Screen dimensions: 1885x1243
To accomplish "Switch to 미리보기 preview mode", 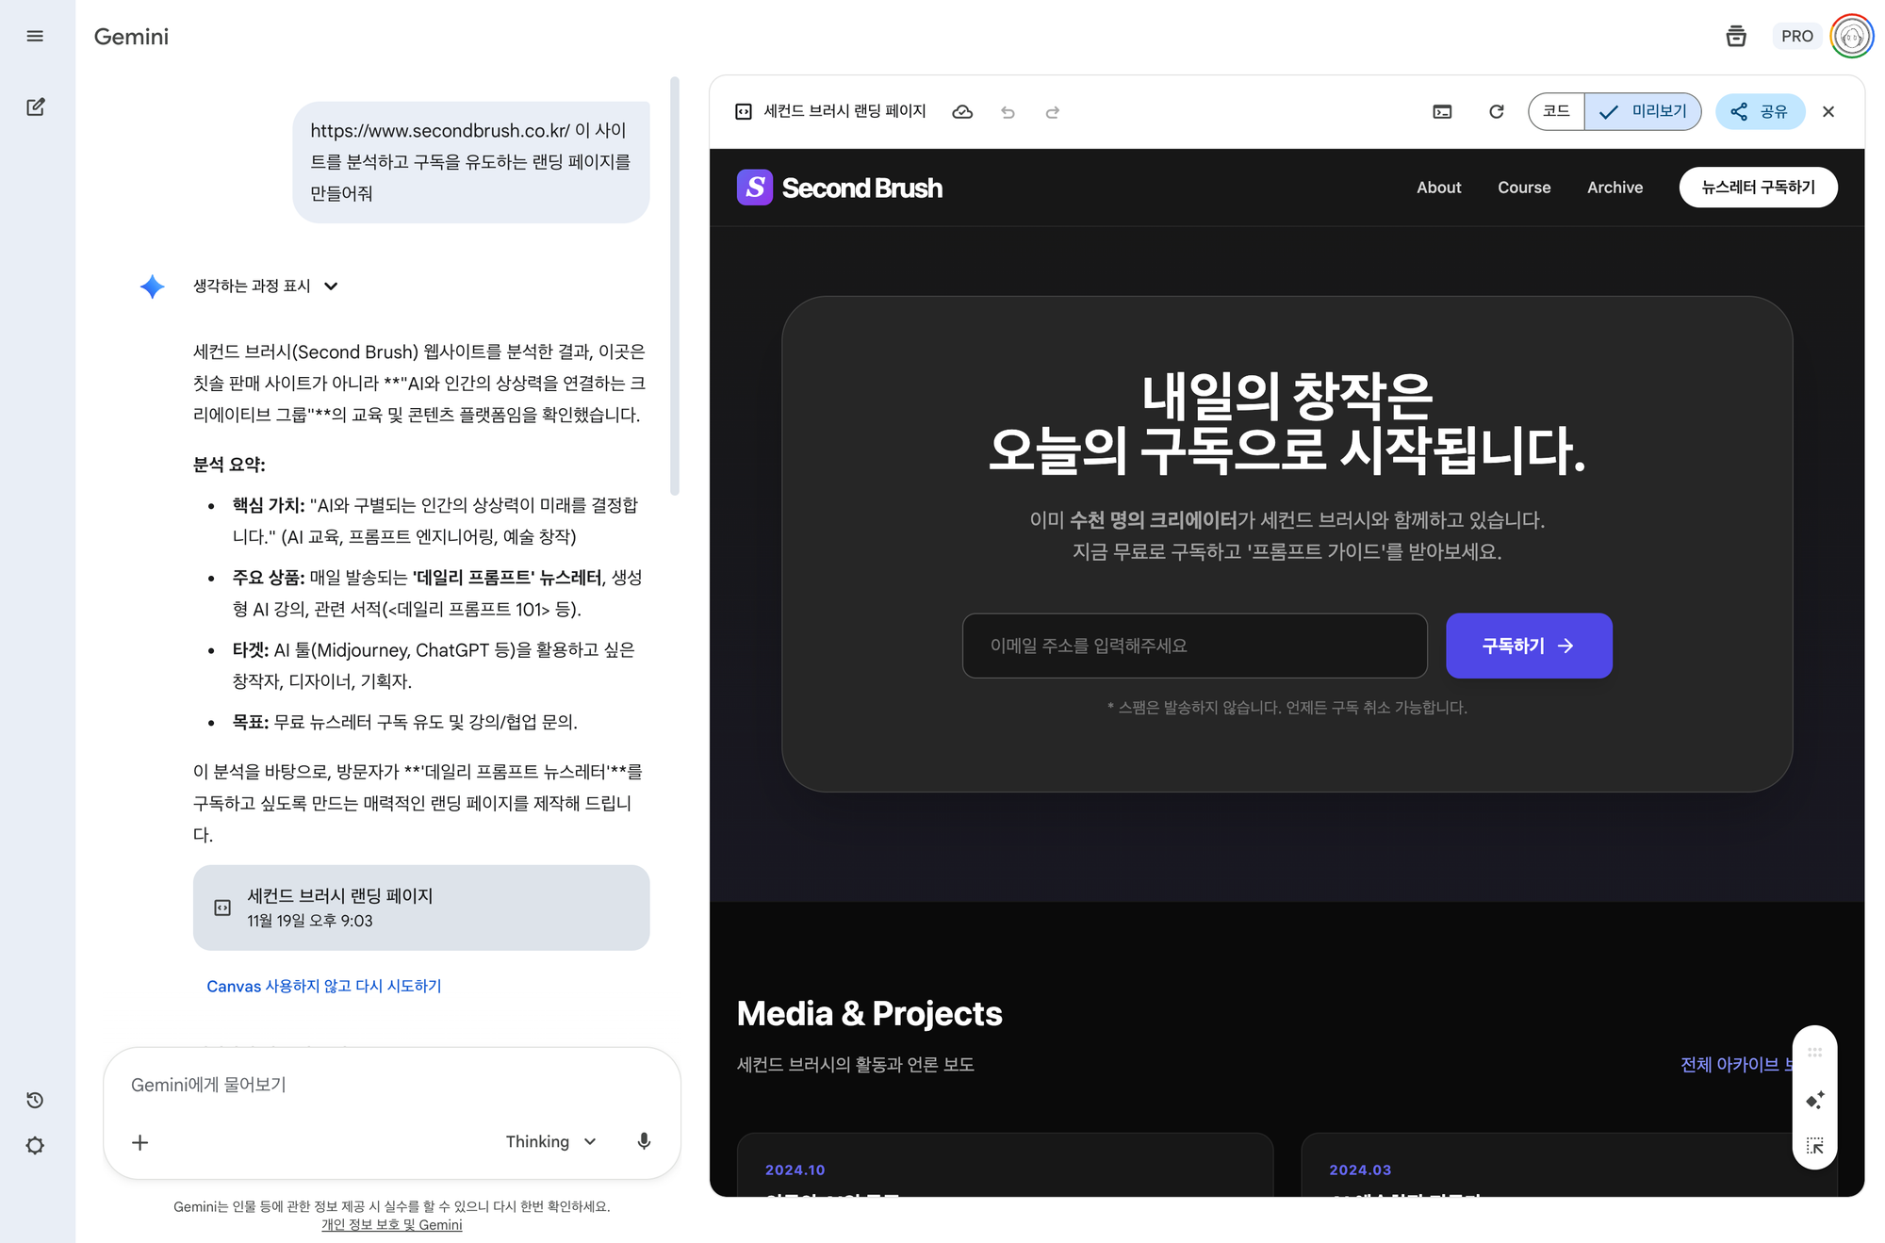I will pyautogui.click(x=1643, y=111).
